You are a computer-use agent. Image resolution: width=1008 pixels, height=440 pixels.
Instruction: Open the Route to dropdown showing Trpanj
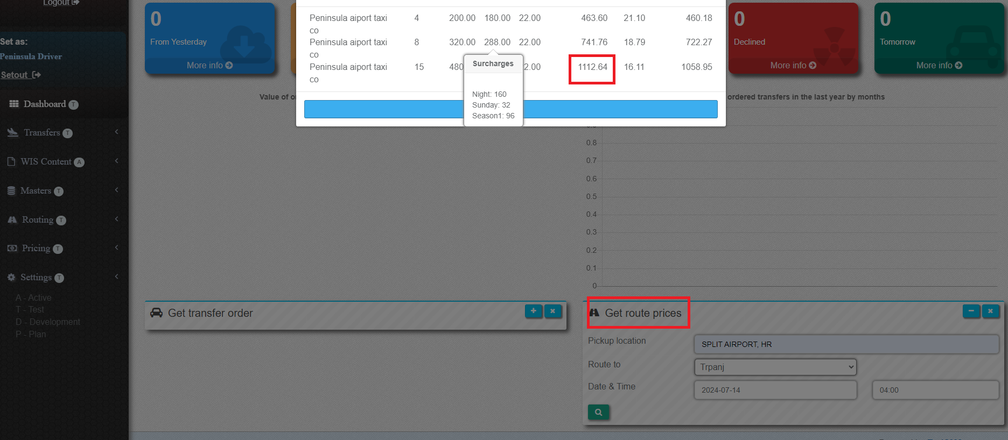[775, 367]
